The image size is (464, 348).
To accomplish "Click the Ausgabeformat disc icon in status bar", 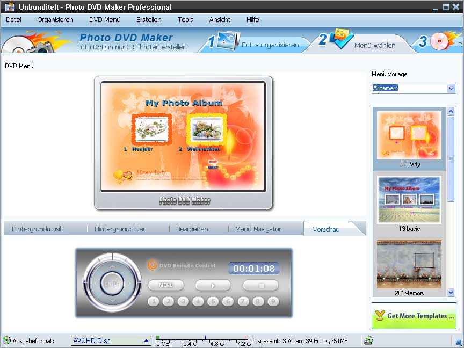I will (6, 340).
